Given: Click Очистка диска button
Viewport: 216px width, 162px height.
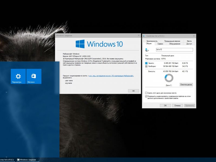Looking at the screenshot, I should [186, 85].
